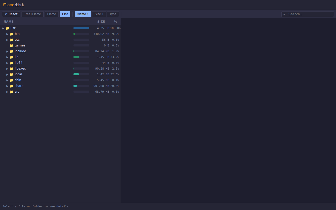Select the bin folder name

point(17,34)
